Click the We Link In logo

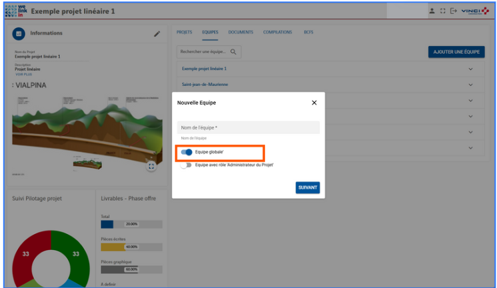point(16,11)
